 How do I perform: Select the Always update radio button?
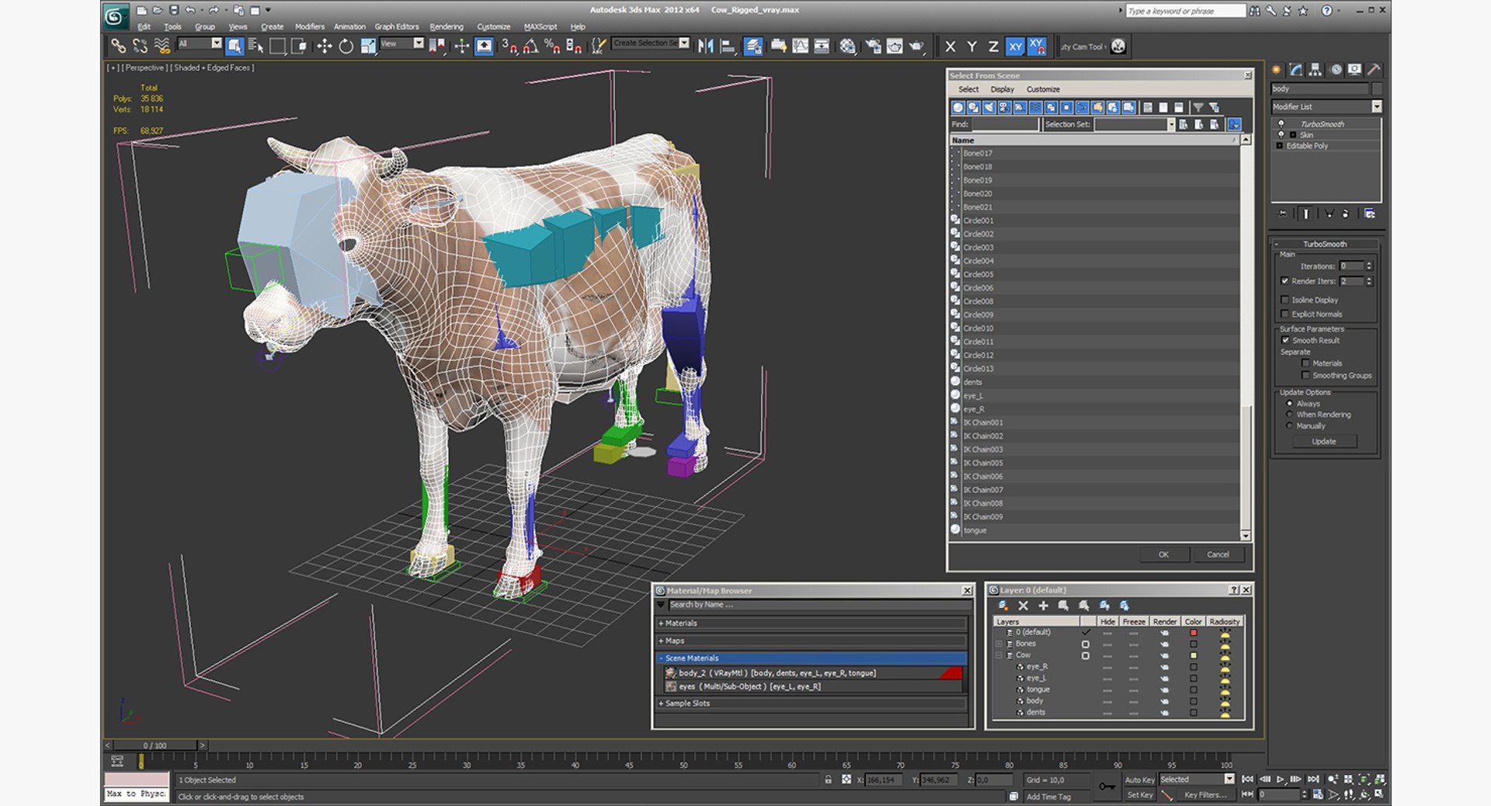point(1289,404)
